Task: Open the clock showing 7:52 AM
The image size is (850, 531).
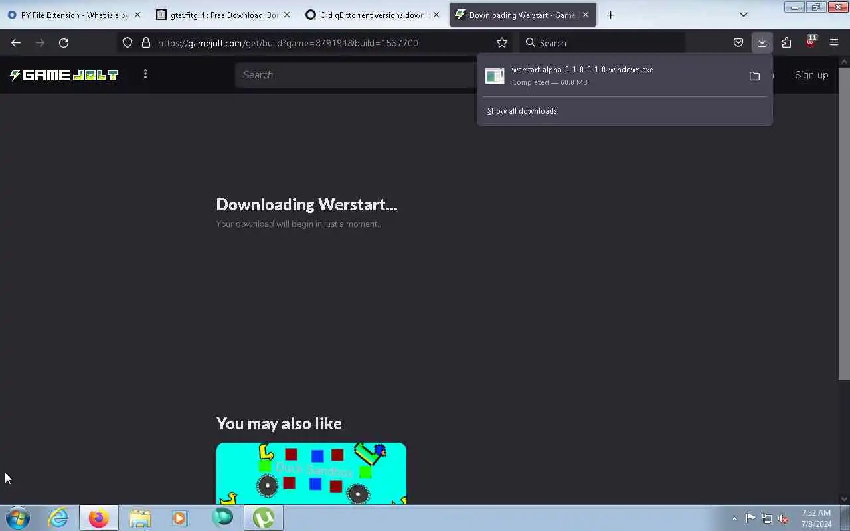Action: tap(816, 518)
